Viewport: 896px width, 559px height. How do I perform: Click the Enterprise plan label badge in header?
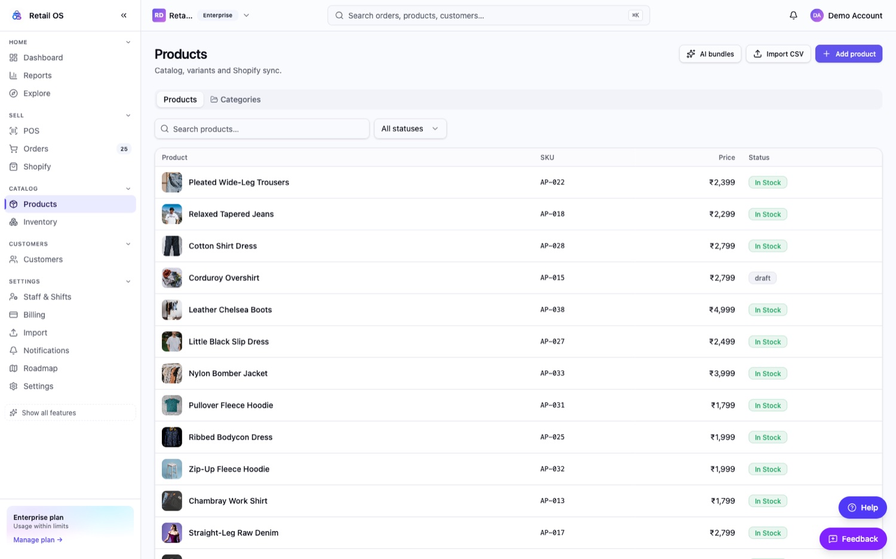click(217, 16)
